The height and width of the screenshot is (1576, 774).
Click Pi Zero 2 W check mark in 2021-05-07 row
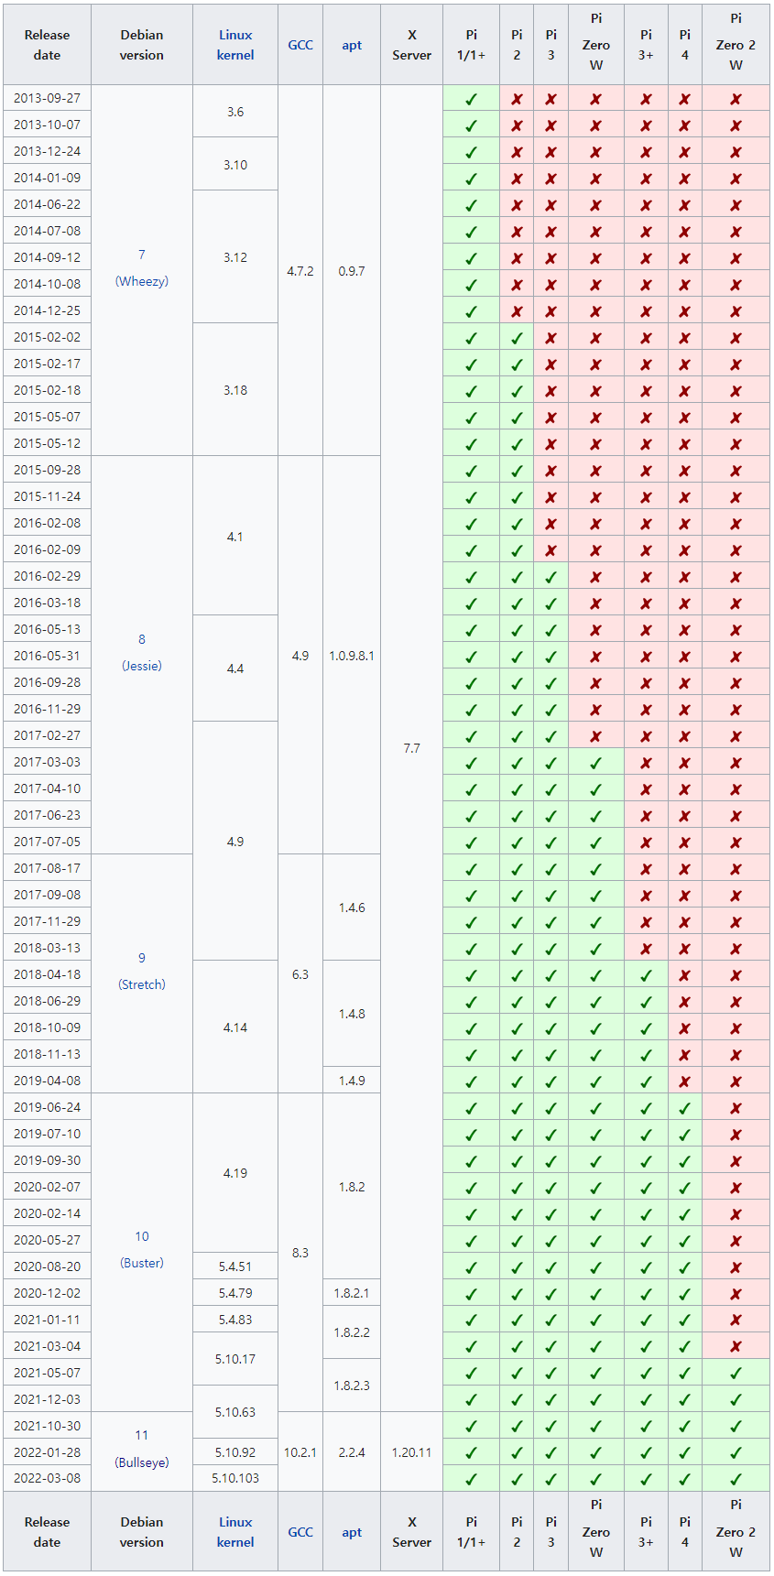(736, 1374)
